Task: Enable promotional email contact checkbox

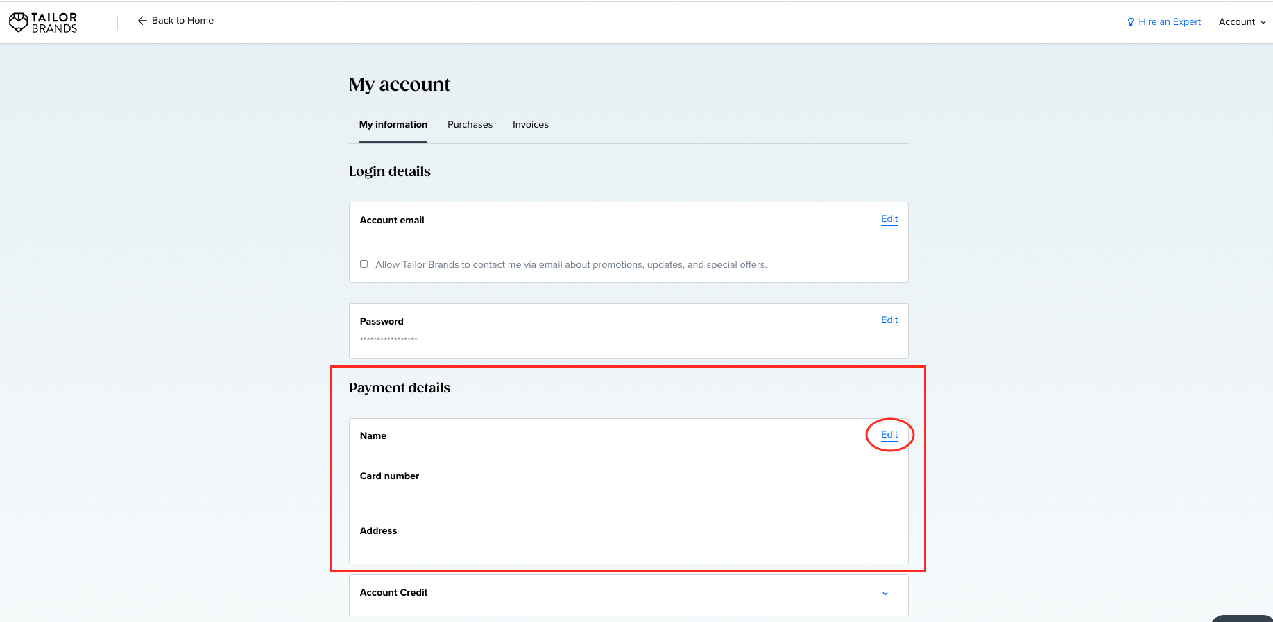Action: point(364,264)
